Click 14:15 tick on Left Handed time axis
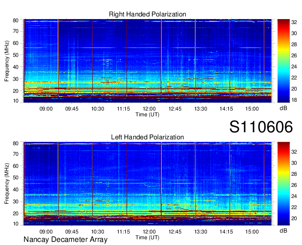This screenshot has width=302, height=245. [x=226, y=232]
